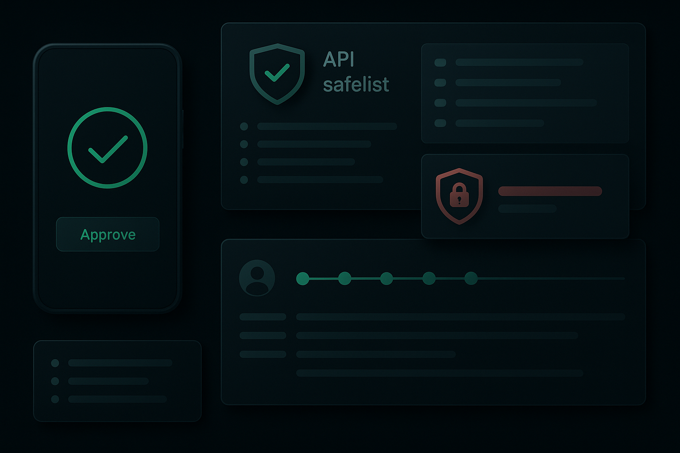Viewport: 680px width, 453px height.
Task: Select the first bullet in bottom-left card
Action: 55,363
